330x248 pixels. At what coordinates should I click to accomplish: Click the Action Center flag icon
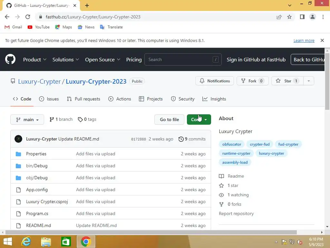tap(284, 242)
